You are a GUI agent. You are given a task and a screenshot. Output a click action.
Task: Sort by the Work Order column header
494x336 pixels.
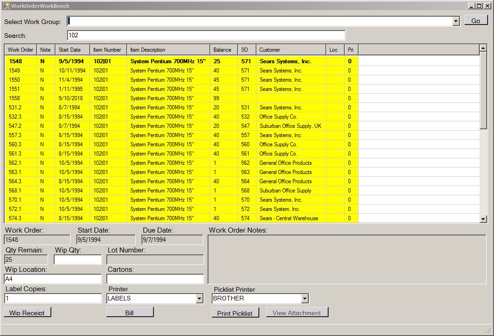coord(21,50)
